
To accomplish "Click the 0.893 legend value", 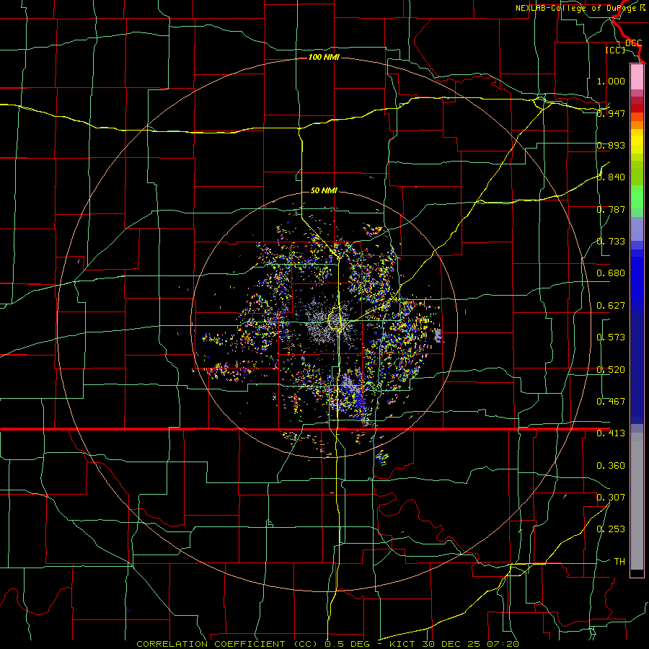I will (611, 145).
